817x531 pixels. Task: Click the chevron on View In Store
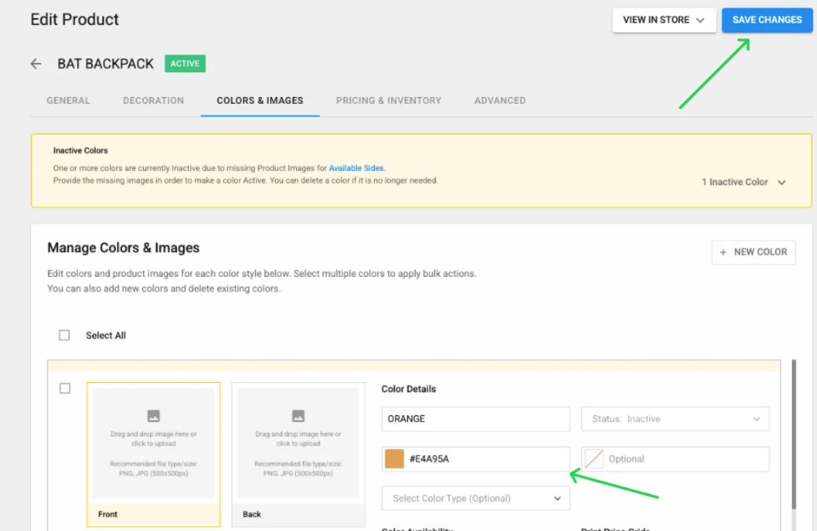(700, 20)
